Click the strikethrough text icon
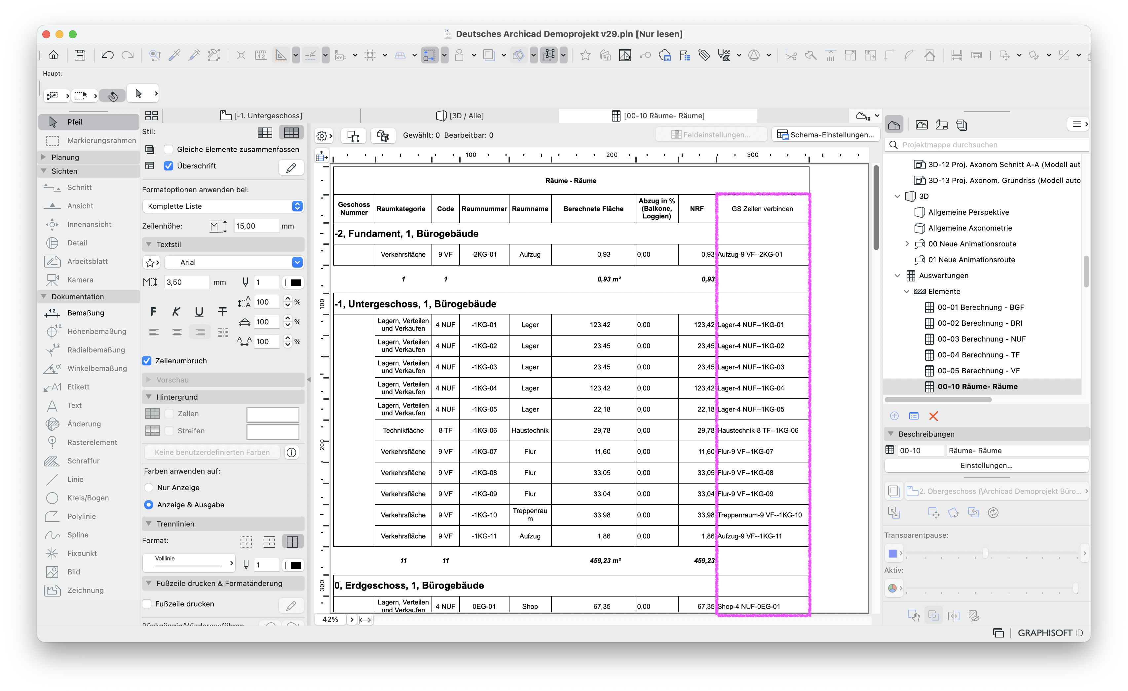 click(x=222, y=311)
